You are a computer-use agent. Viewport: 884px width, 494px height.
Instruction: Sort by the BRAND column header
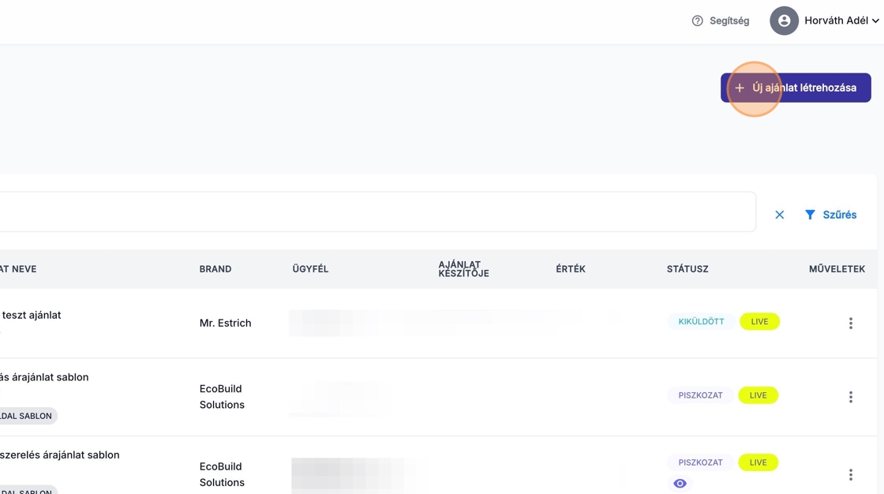click(215, 269)
